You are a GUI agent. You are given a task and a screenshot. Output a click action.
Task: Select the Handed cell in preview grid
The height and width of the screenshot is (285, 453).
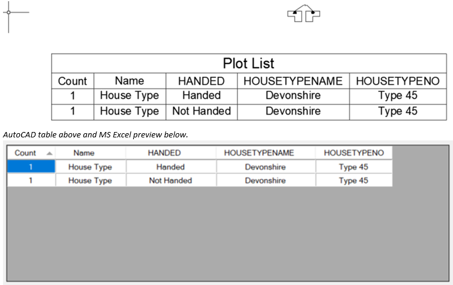(x=171, y=167)
